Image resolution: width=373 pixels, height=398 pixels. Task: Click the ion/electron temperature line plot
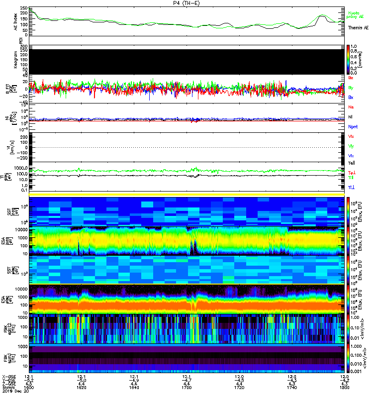(186, 177)
